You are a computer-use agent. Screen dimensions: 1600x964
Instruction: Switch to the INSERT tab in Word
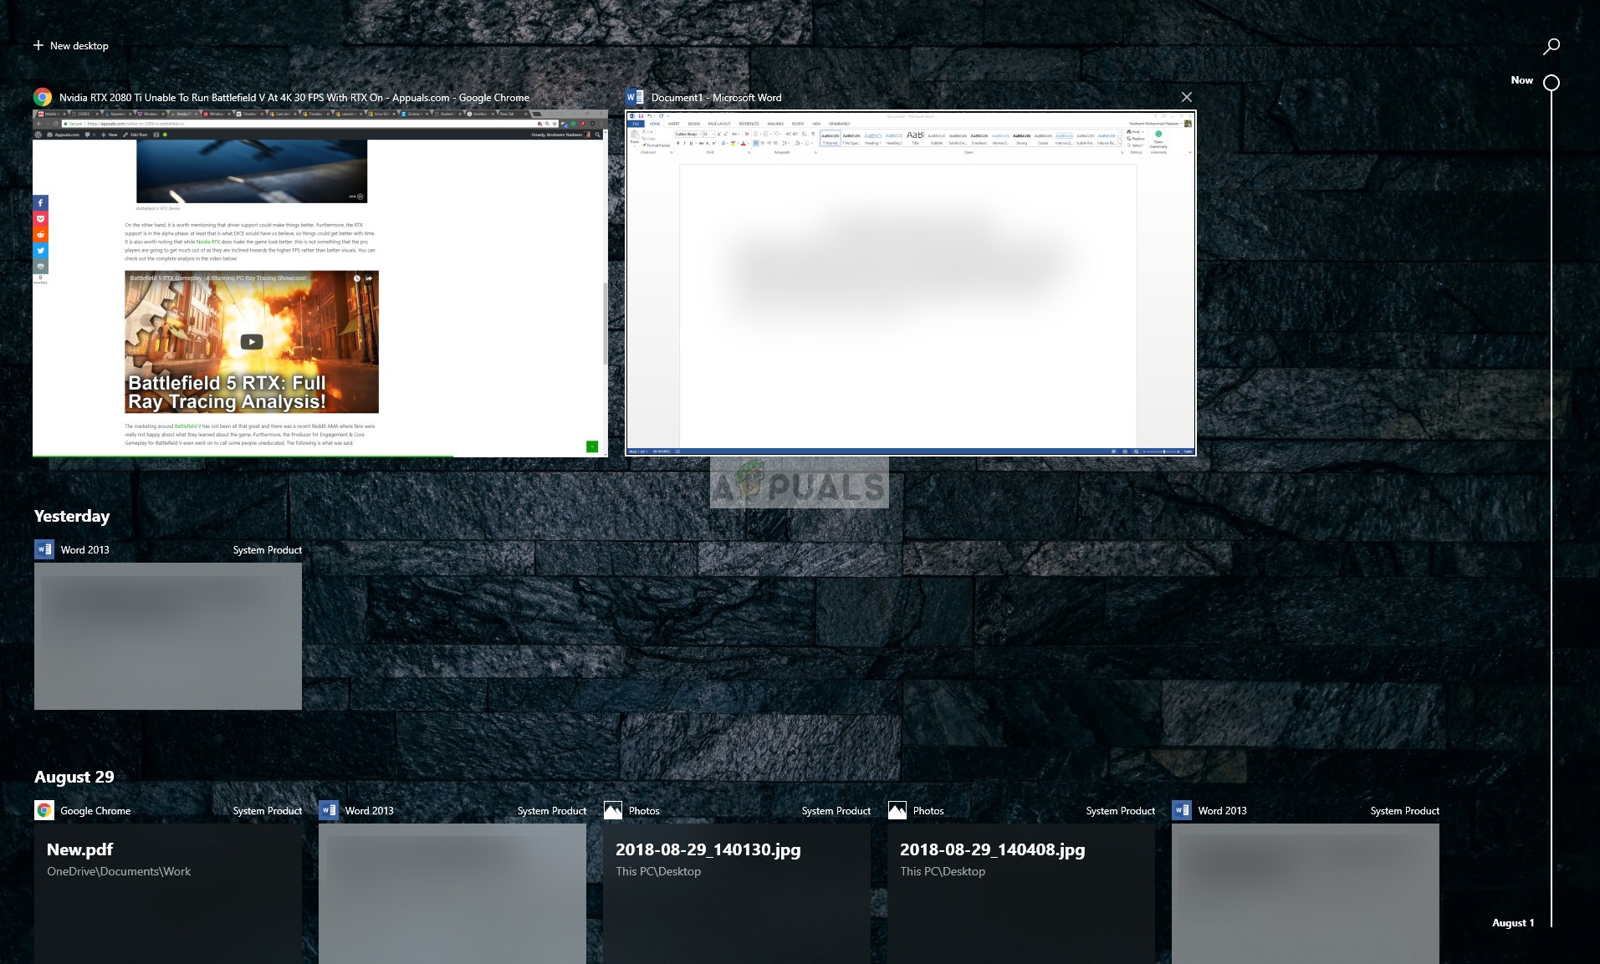[673, 124]
